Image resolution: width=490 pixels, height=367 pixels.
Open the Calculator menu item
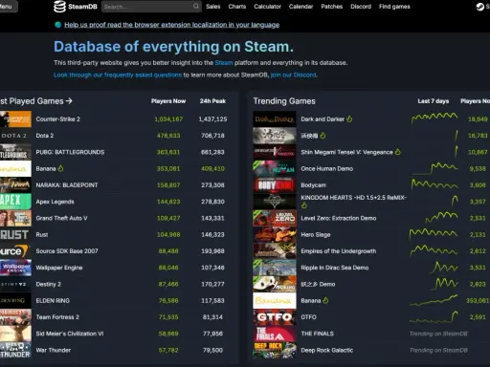click(x=267, y=7)
